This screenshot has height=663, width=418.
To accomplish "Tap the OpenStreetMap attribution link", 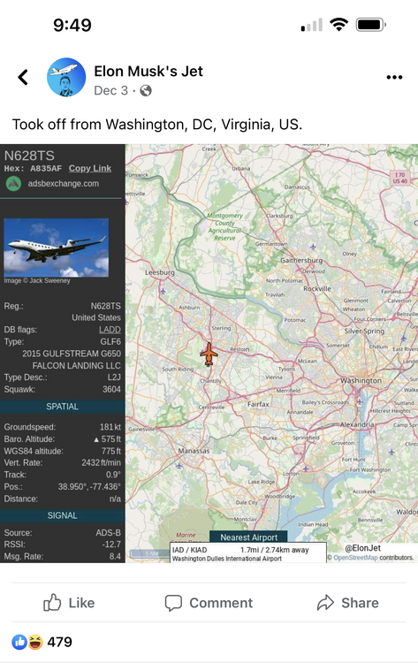I will [x=355, y=558].
